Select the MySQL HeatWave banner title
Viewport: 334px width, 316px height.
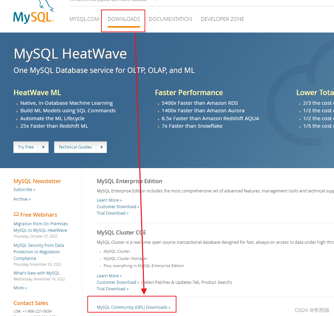(70, 54)
